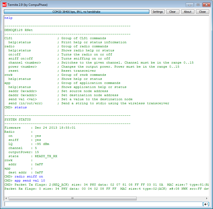Click the Termite app icon in title bar
The image size is (213, 209).
point(4,5)
